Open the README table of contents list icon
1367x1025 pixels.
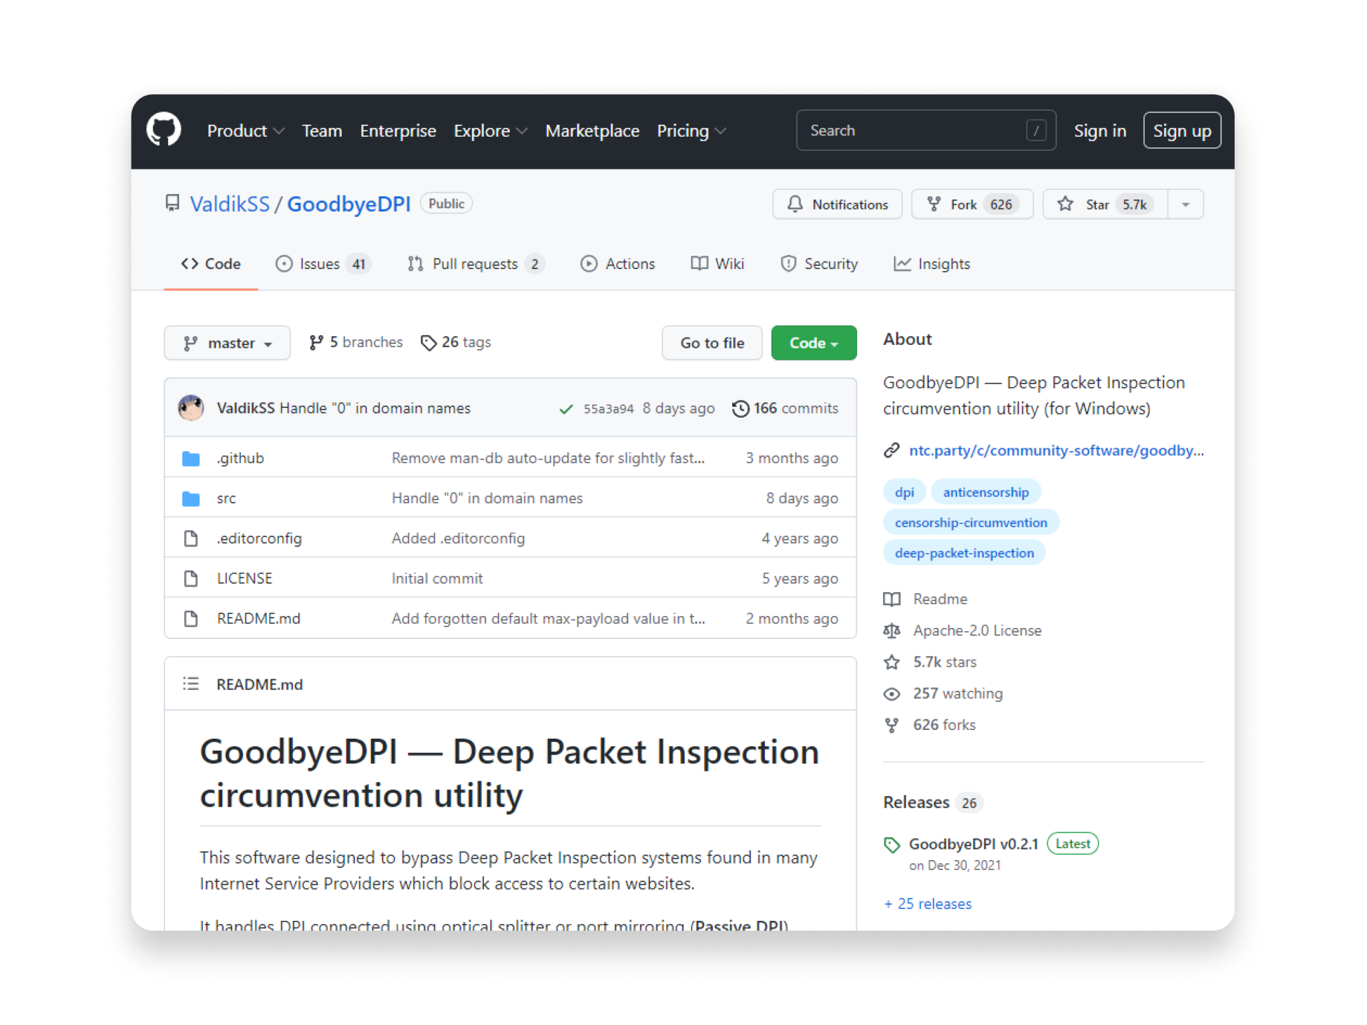191,684
